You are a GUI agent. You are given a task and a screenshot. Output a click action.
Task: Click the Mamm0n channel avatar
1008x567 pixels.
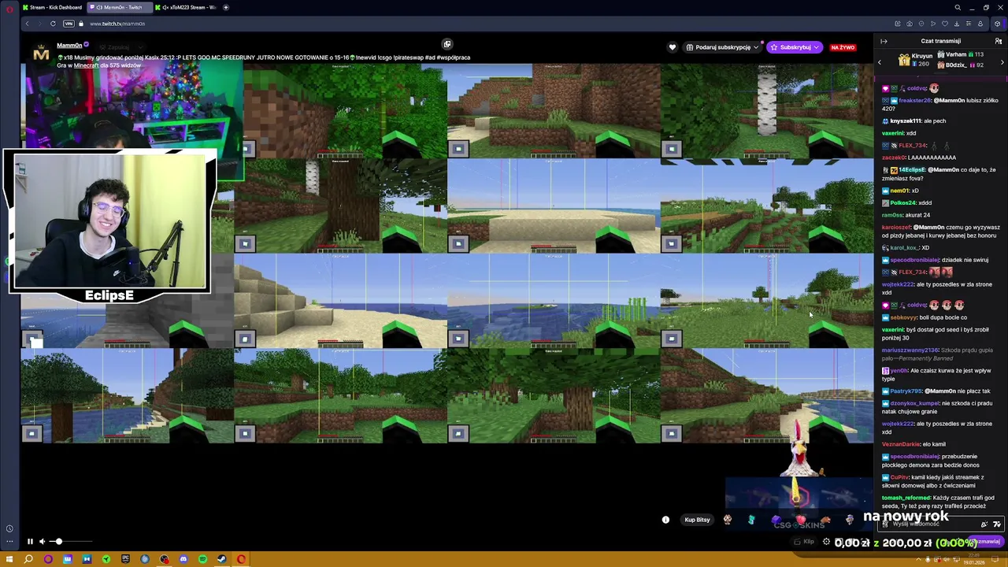click(42, 54)
